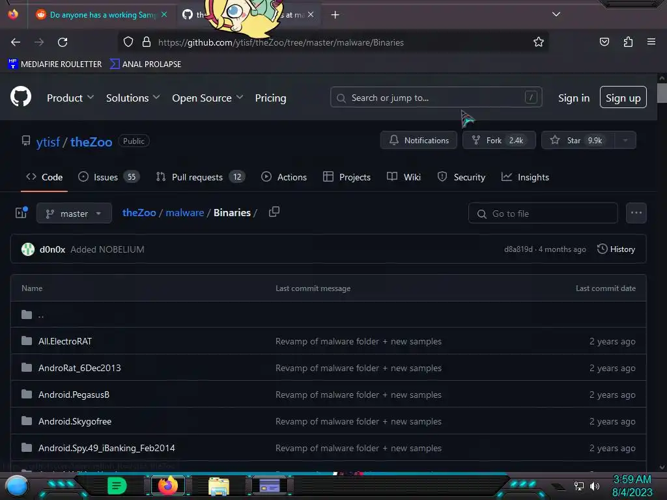Open the AndroRat_6Dec2013 folder
Viewport: 667px width, 500px height.
(x=79, y=368)
